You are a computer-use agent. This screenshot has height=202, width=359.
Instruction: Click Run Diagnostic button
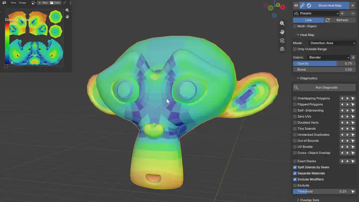coord(324,87)
